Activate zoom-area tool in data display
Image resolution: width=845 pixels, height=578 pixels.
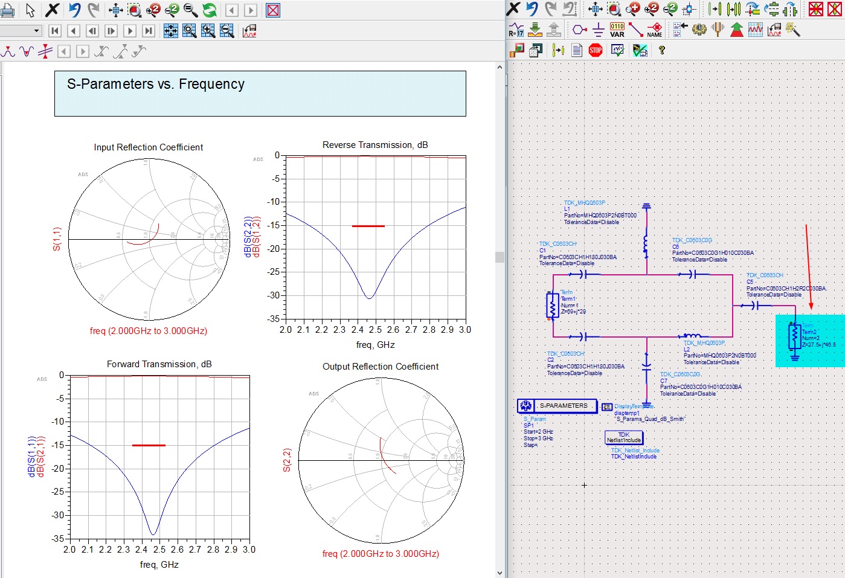tap(134, 10)
